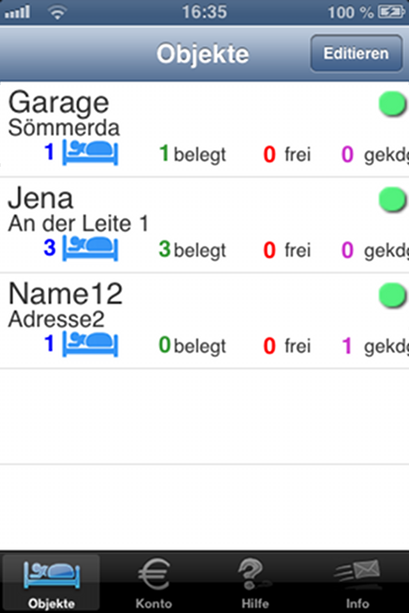Tap the bed icon in Name12 row
The width and height of the screenshot is (409, 613).
click(90, 344)
